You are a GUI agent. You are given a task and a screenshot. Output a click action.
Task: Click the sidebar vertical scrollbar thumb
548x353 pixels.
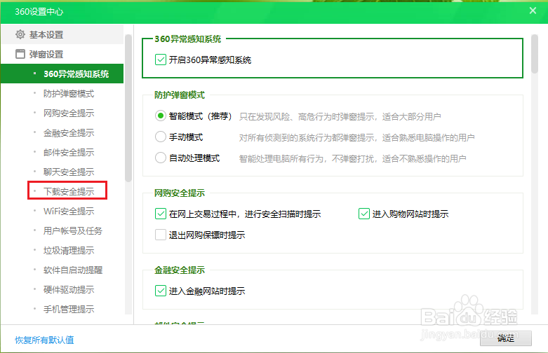128,108
